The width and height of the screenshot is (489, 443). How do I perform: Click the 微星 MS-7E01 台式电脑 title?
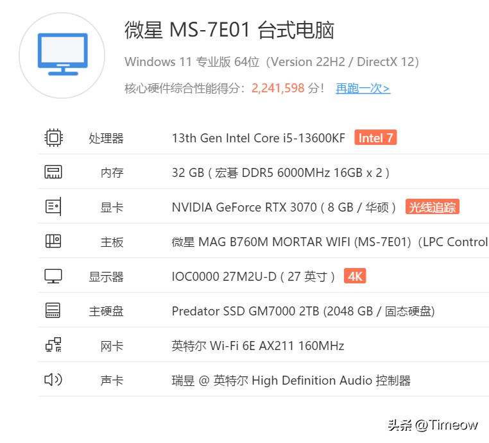[x=229, y=30]
